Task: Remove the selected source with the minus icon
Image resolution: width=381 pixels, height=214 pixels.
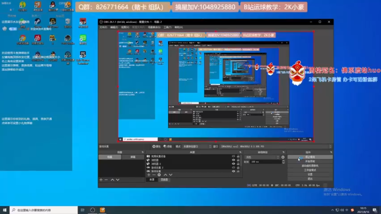Action: (x=154, y=175)
